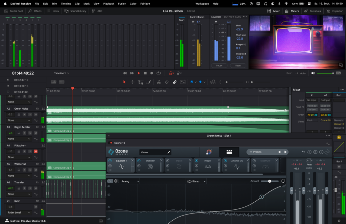Click the Ozone module chain view icon
This screenshot has height=224, width=346.
click(229, 152)
